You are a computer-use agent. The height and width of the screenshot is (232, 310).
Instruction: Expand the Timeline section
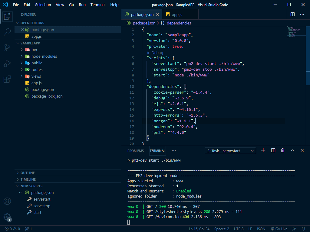18,179
